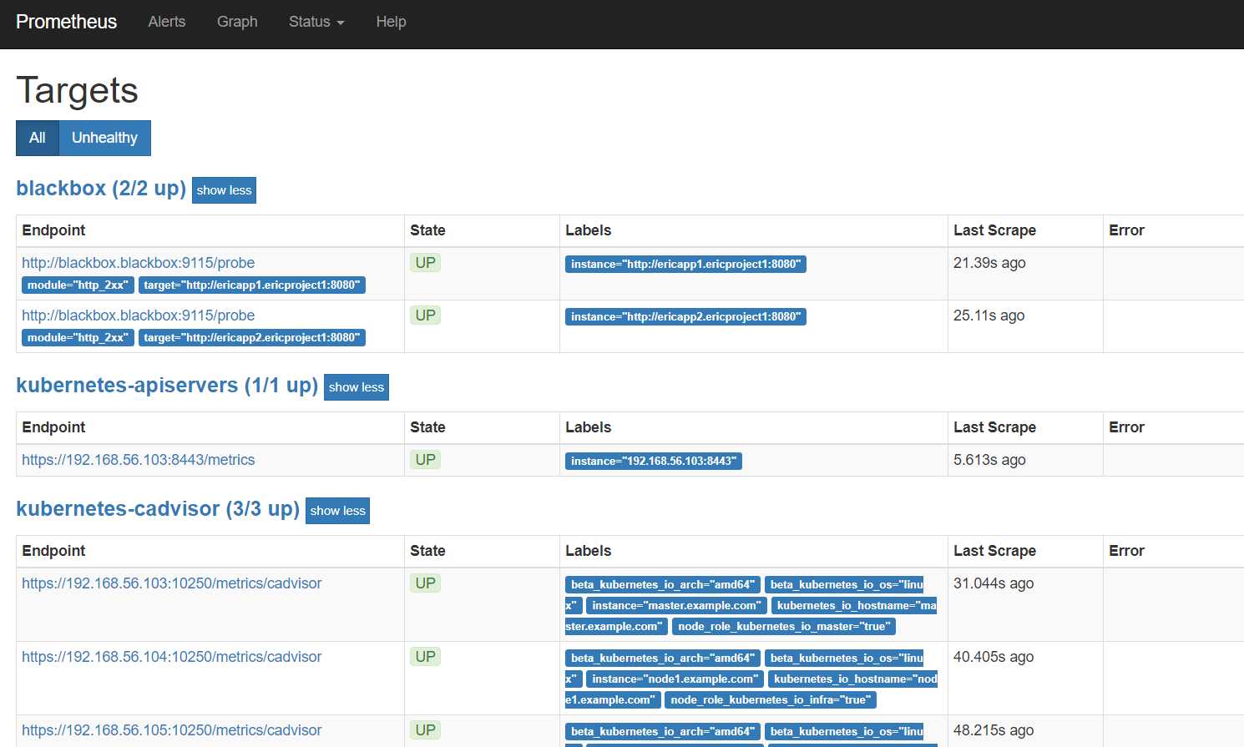Click the 31.044s ago last scrape value

pyautogui.click(x=994, y=583)
